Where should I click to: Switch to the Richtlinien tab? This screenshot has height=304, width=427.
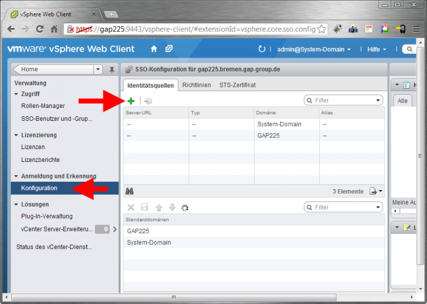tap(196, 85)
